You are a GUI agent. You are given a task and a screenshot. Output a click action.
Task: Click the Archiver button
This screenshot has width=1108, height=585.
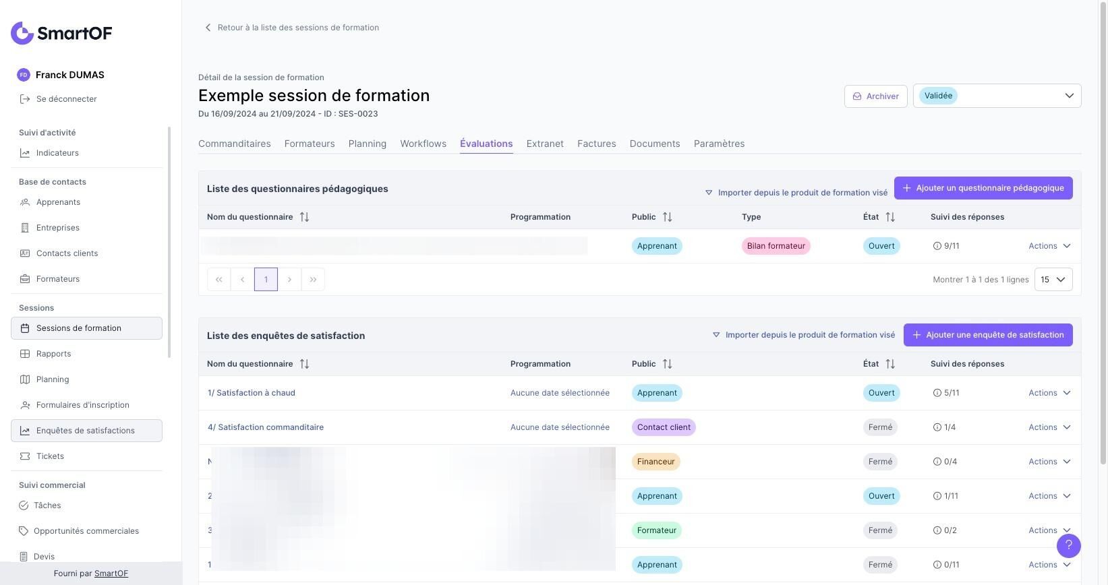875,96
